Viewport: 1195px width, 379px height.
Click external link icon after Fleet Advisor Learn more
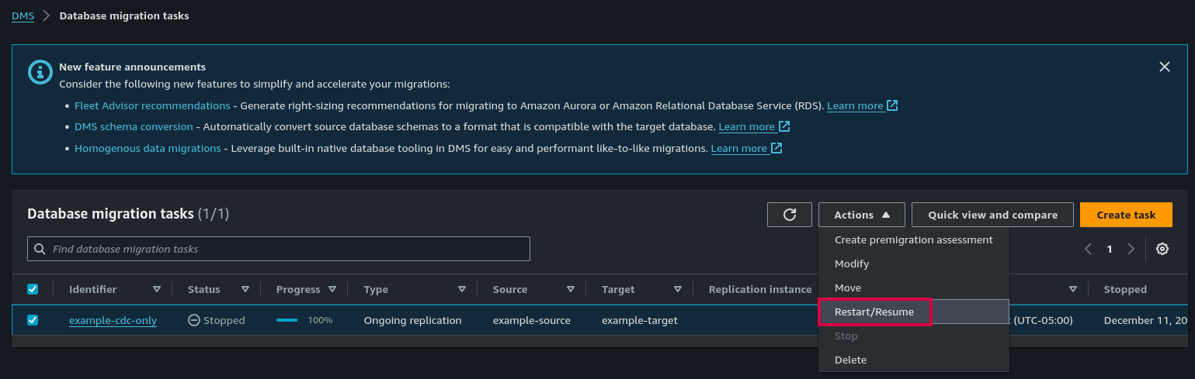click(x=892, y=105)
